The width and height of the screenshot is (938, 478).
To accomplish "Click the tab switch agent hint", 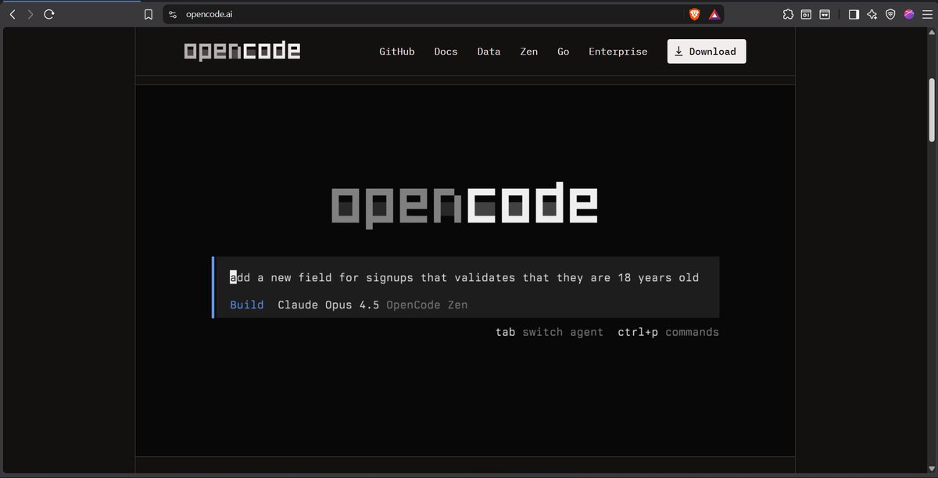I will point(550,332).
